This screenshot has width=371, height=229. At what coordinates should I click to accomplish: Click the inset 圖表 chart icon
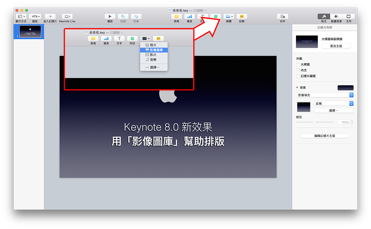[x=106, y=39]
